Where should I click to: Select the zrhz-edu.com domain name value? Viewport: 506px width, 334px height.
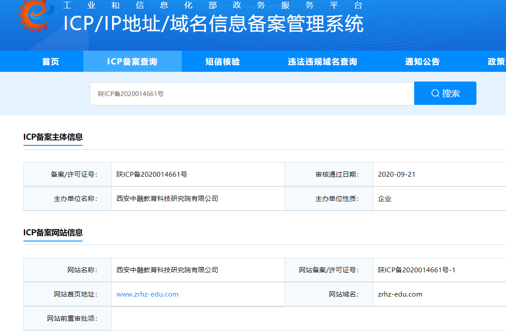[x=400, y=294]
